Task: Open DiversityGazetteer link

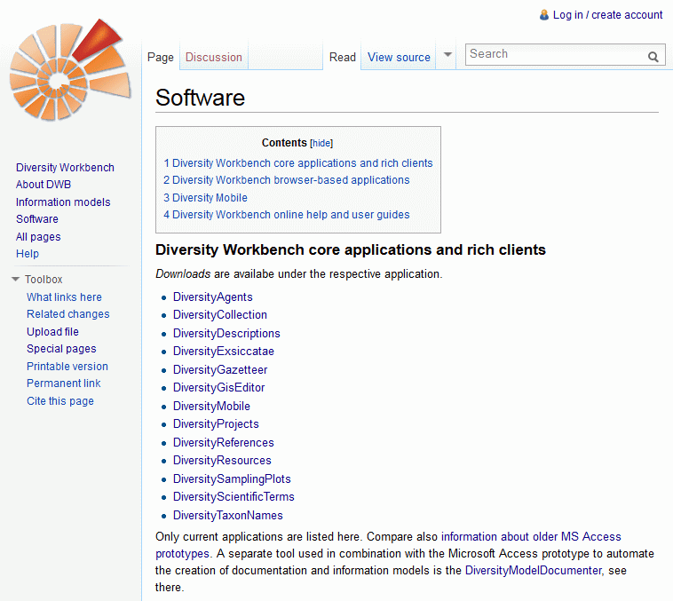Action: click(x=220, y=369)
